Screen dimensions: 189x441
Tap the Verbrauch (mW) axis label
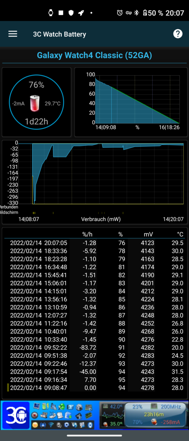pyautogui.click(x=101, y=219)
